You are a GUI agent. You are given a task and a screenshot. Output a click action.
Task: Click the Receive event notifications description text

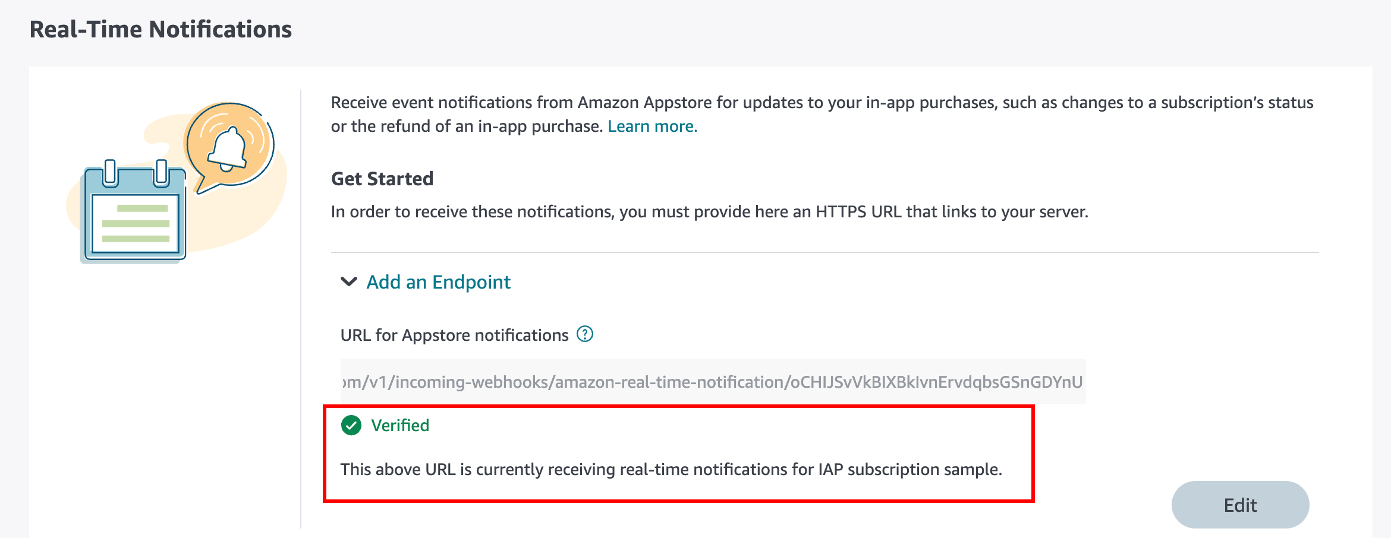(822, 103)
